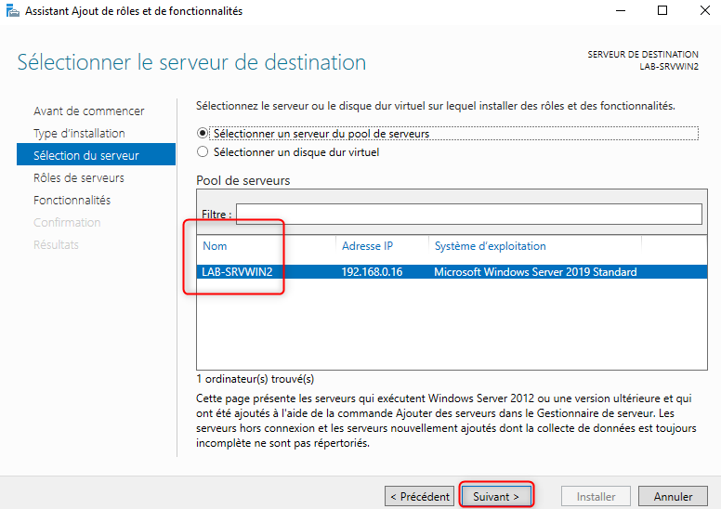Close the wizard window
Viewport: 721px width, 509px height.
click(x=704, y=10)
